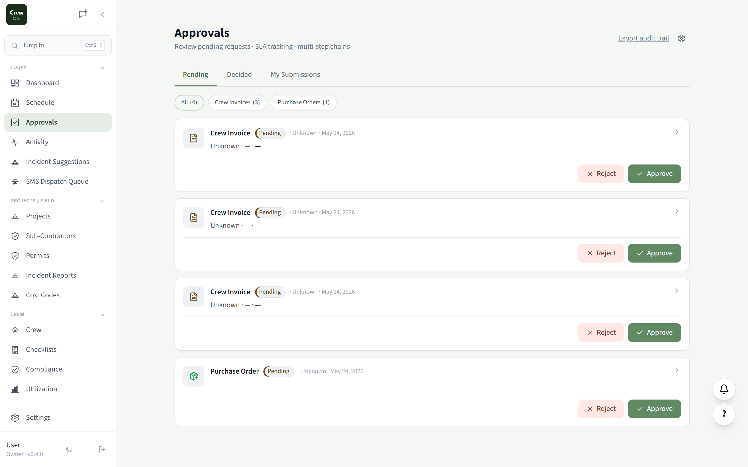Click the Pending badge on Purchase Order
Screen dimensions: 748x467
pyautogui.click(x=278, y=371)
